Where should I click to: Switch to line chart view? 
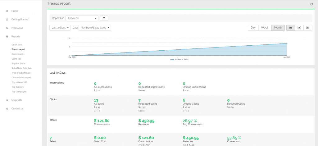(x=299, y=28)
